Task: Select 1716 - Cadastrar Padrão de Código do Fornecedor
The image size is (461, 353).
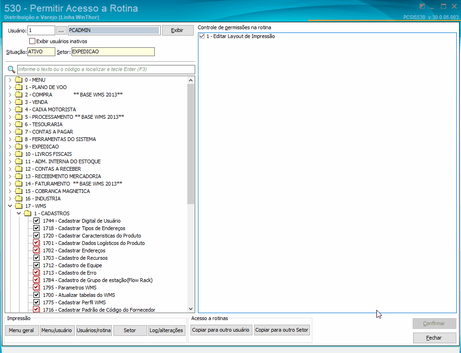Action: point(99,310)
